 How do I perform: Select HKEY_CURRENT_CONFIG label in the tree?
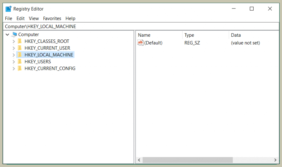coord(50,68)
